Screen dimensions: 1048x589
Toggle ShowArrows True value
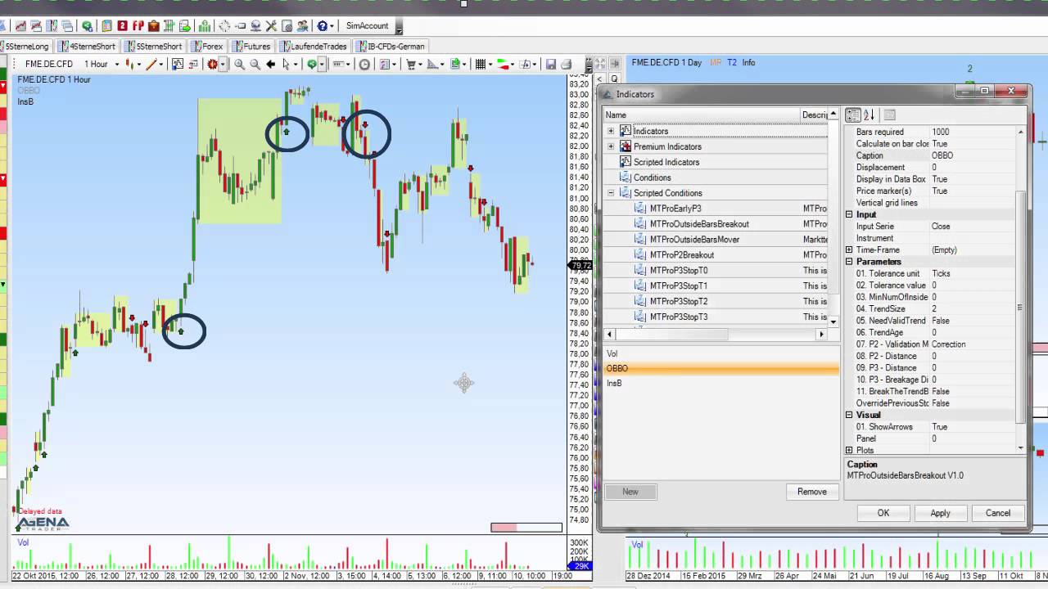(973, 427)
